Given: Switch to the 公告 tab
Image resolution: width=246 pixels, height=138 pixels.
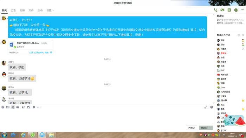Looking at the screenshot, I should tap(13, 10).
